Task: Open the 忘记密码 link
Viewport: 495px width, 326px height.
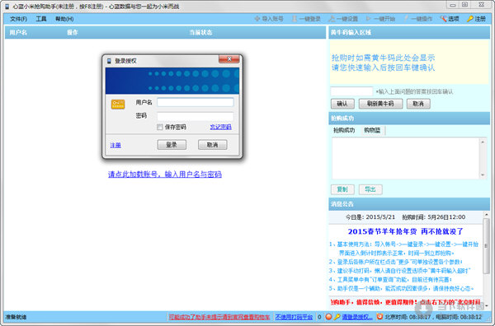Action: pyautogui.click(x=220, y=127)
